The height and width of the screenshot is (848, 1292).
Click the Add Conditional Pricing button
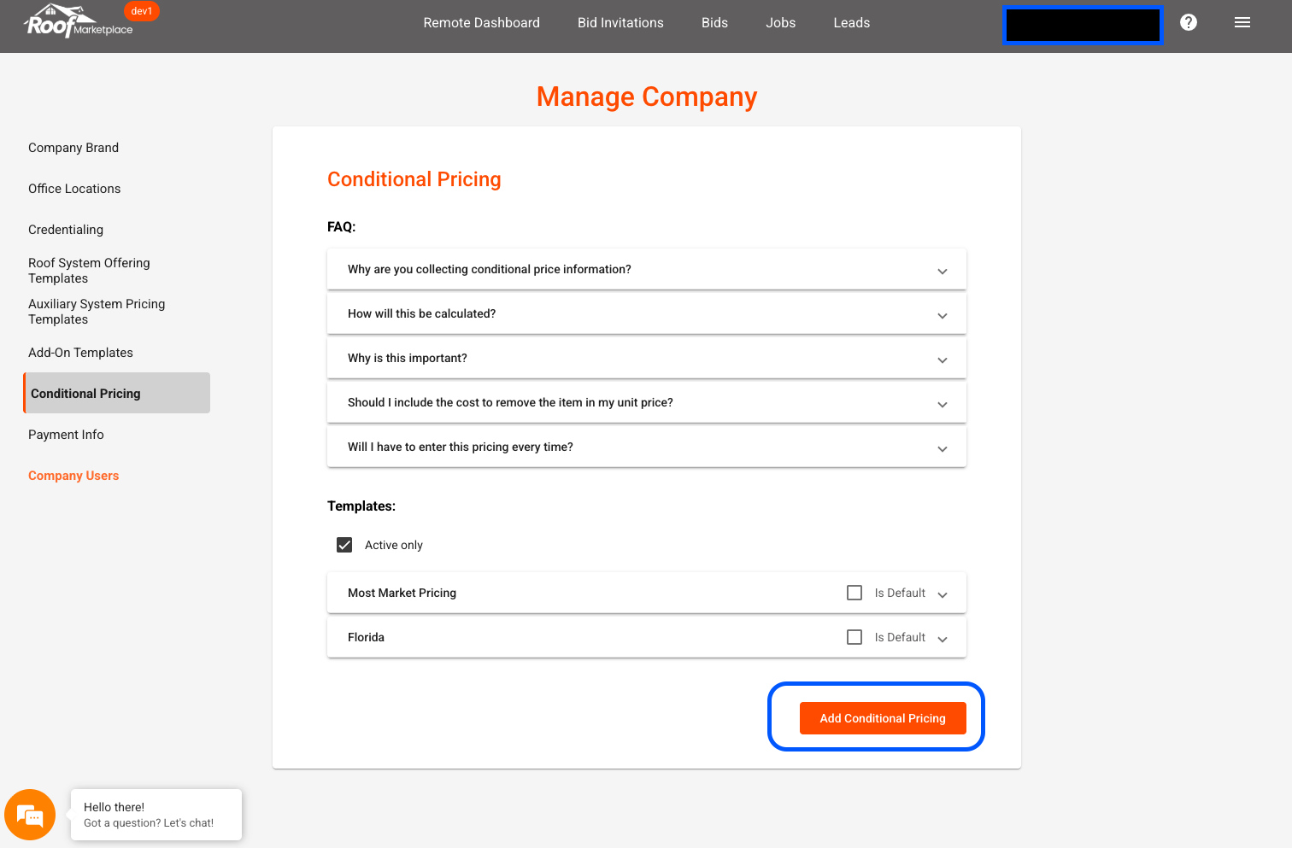tap(882, 718)
